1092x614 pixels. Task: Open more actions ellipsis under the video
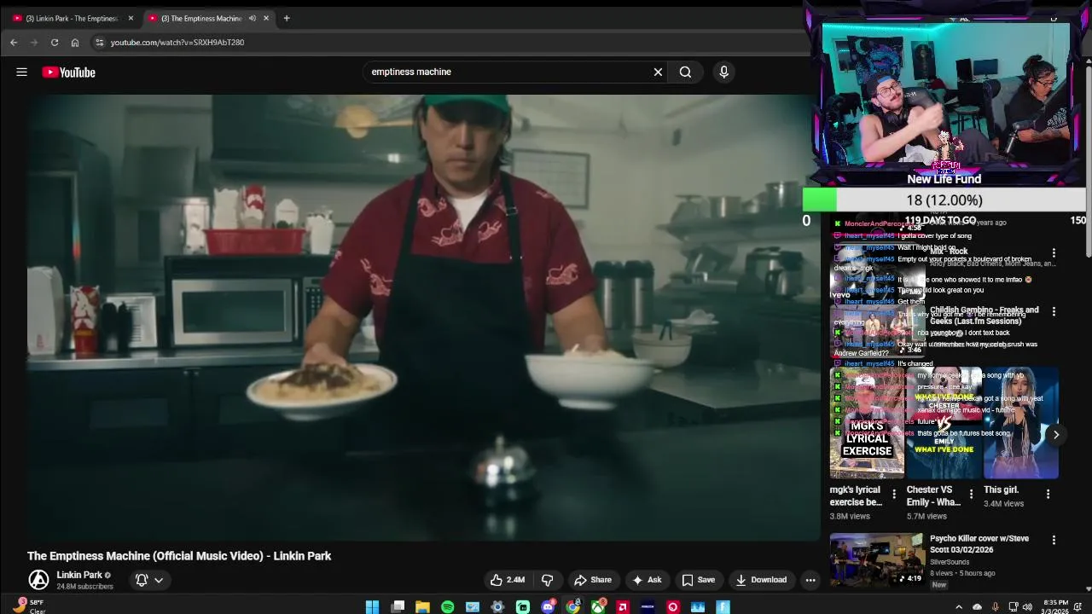coord(810,580)
